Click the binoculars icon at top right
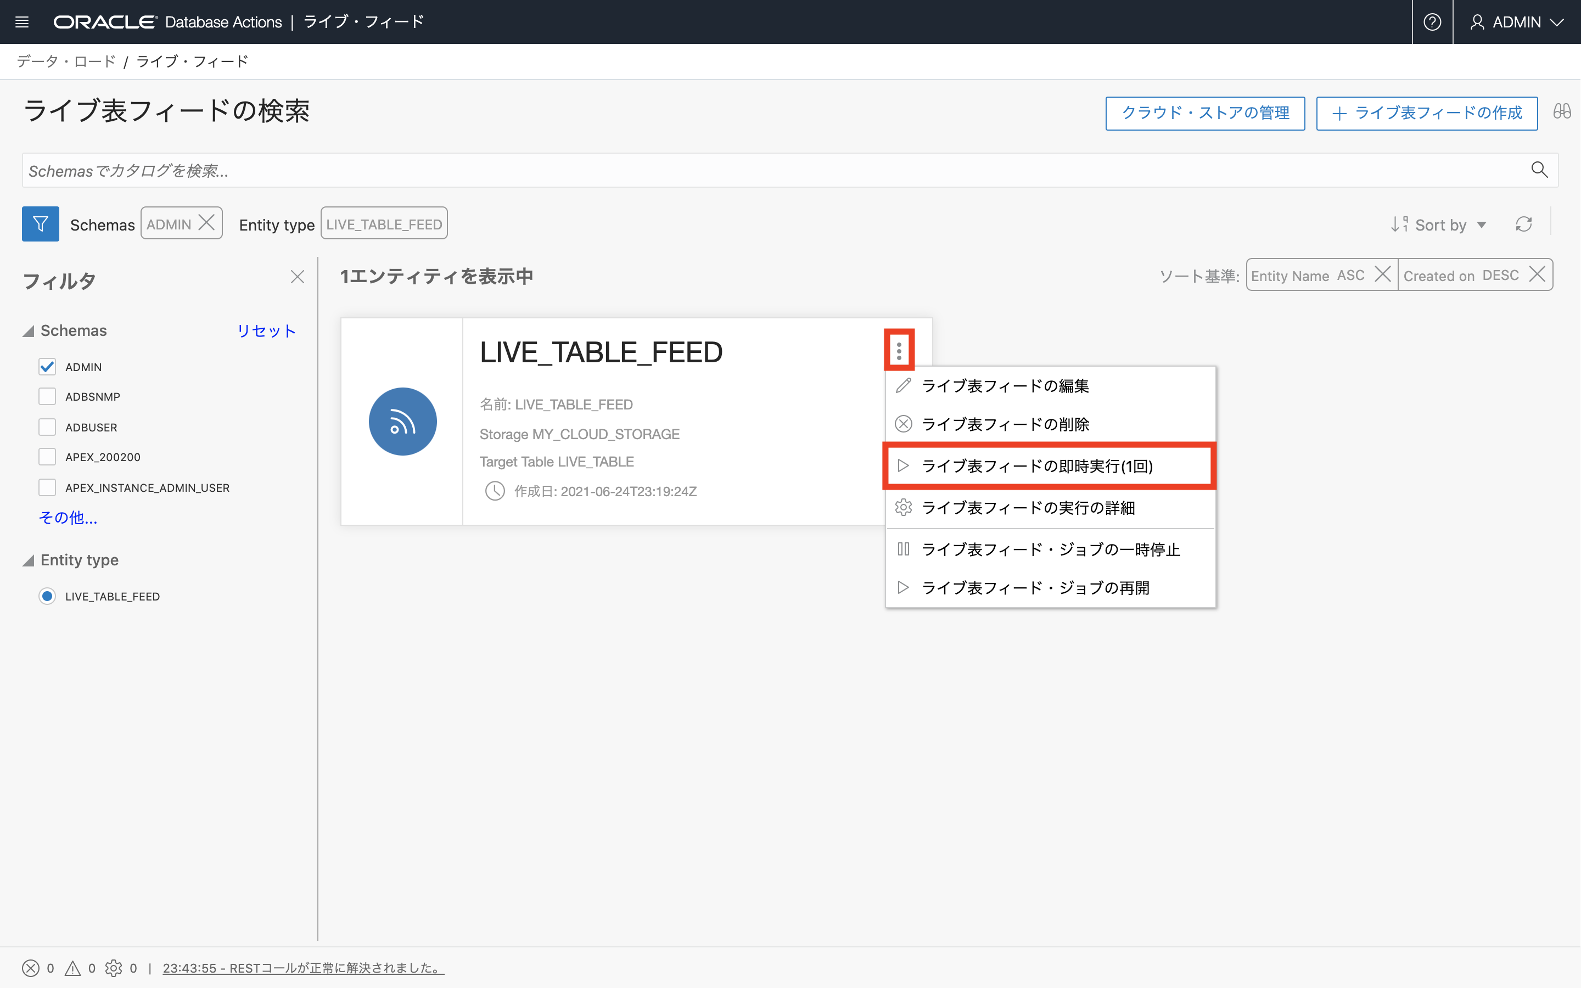Image resolution: width=1581 pixels, height=988 pixels. (x=1561, y=112)
